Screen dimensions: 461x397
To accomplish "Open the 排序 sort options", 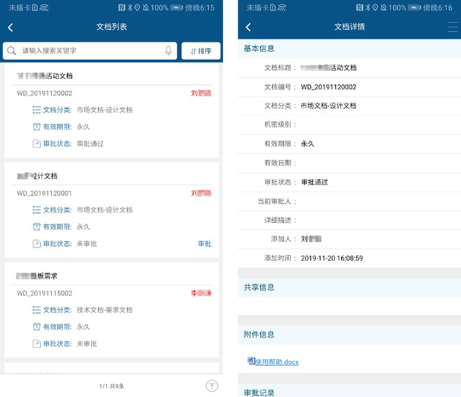I will coord(201,51).
